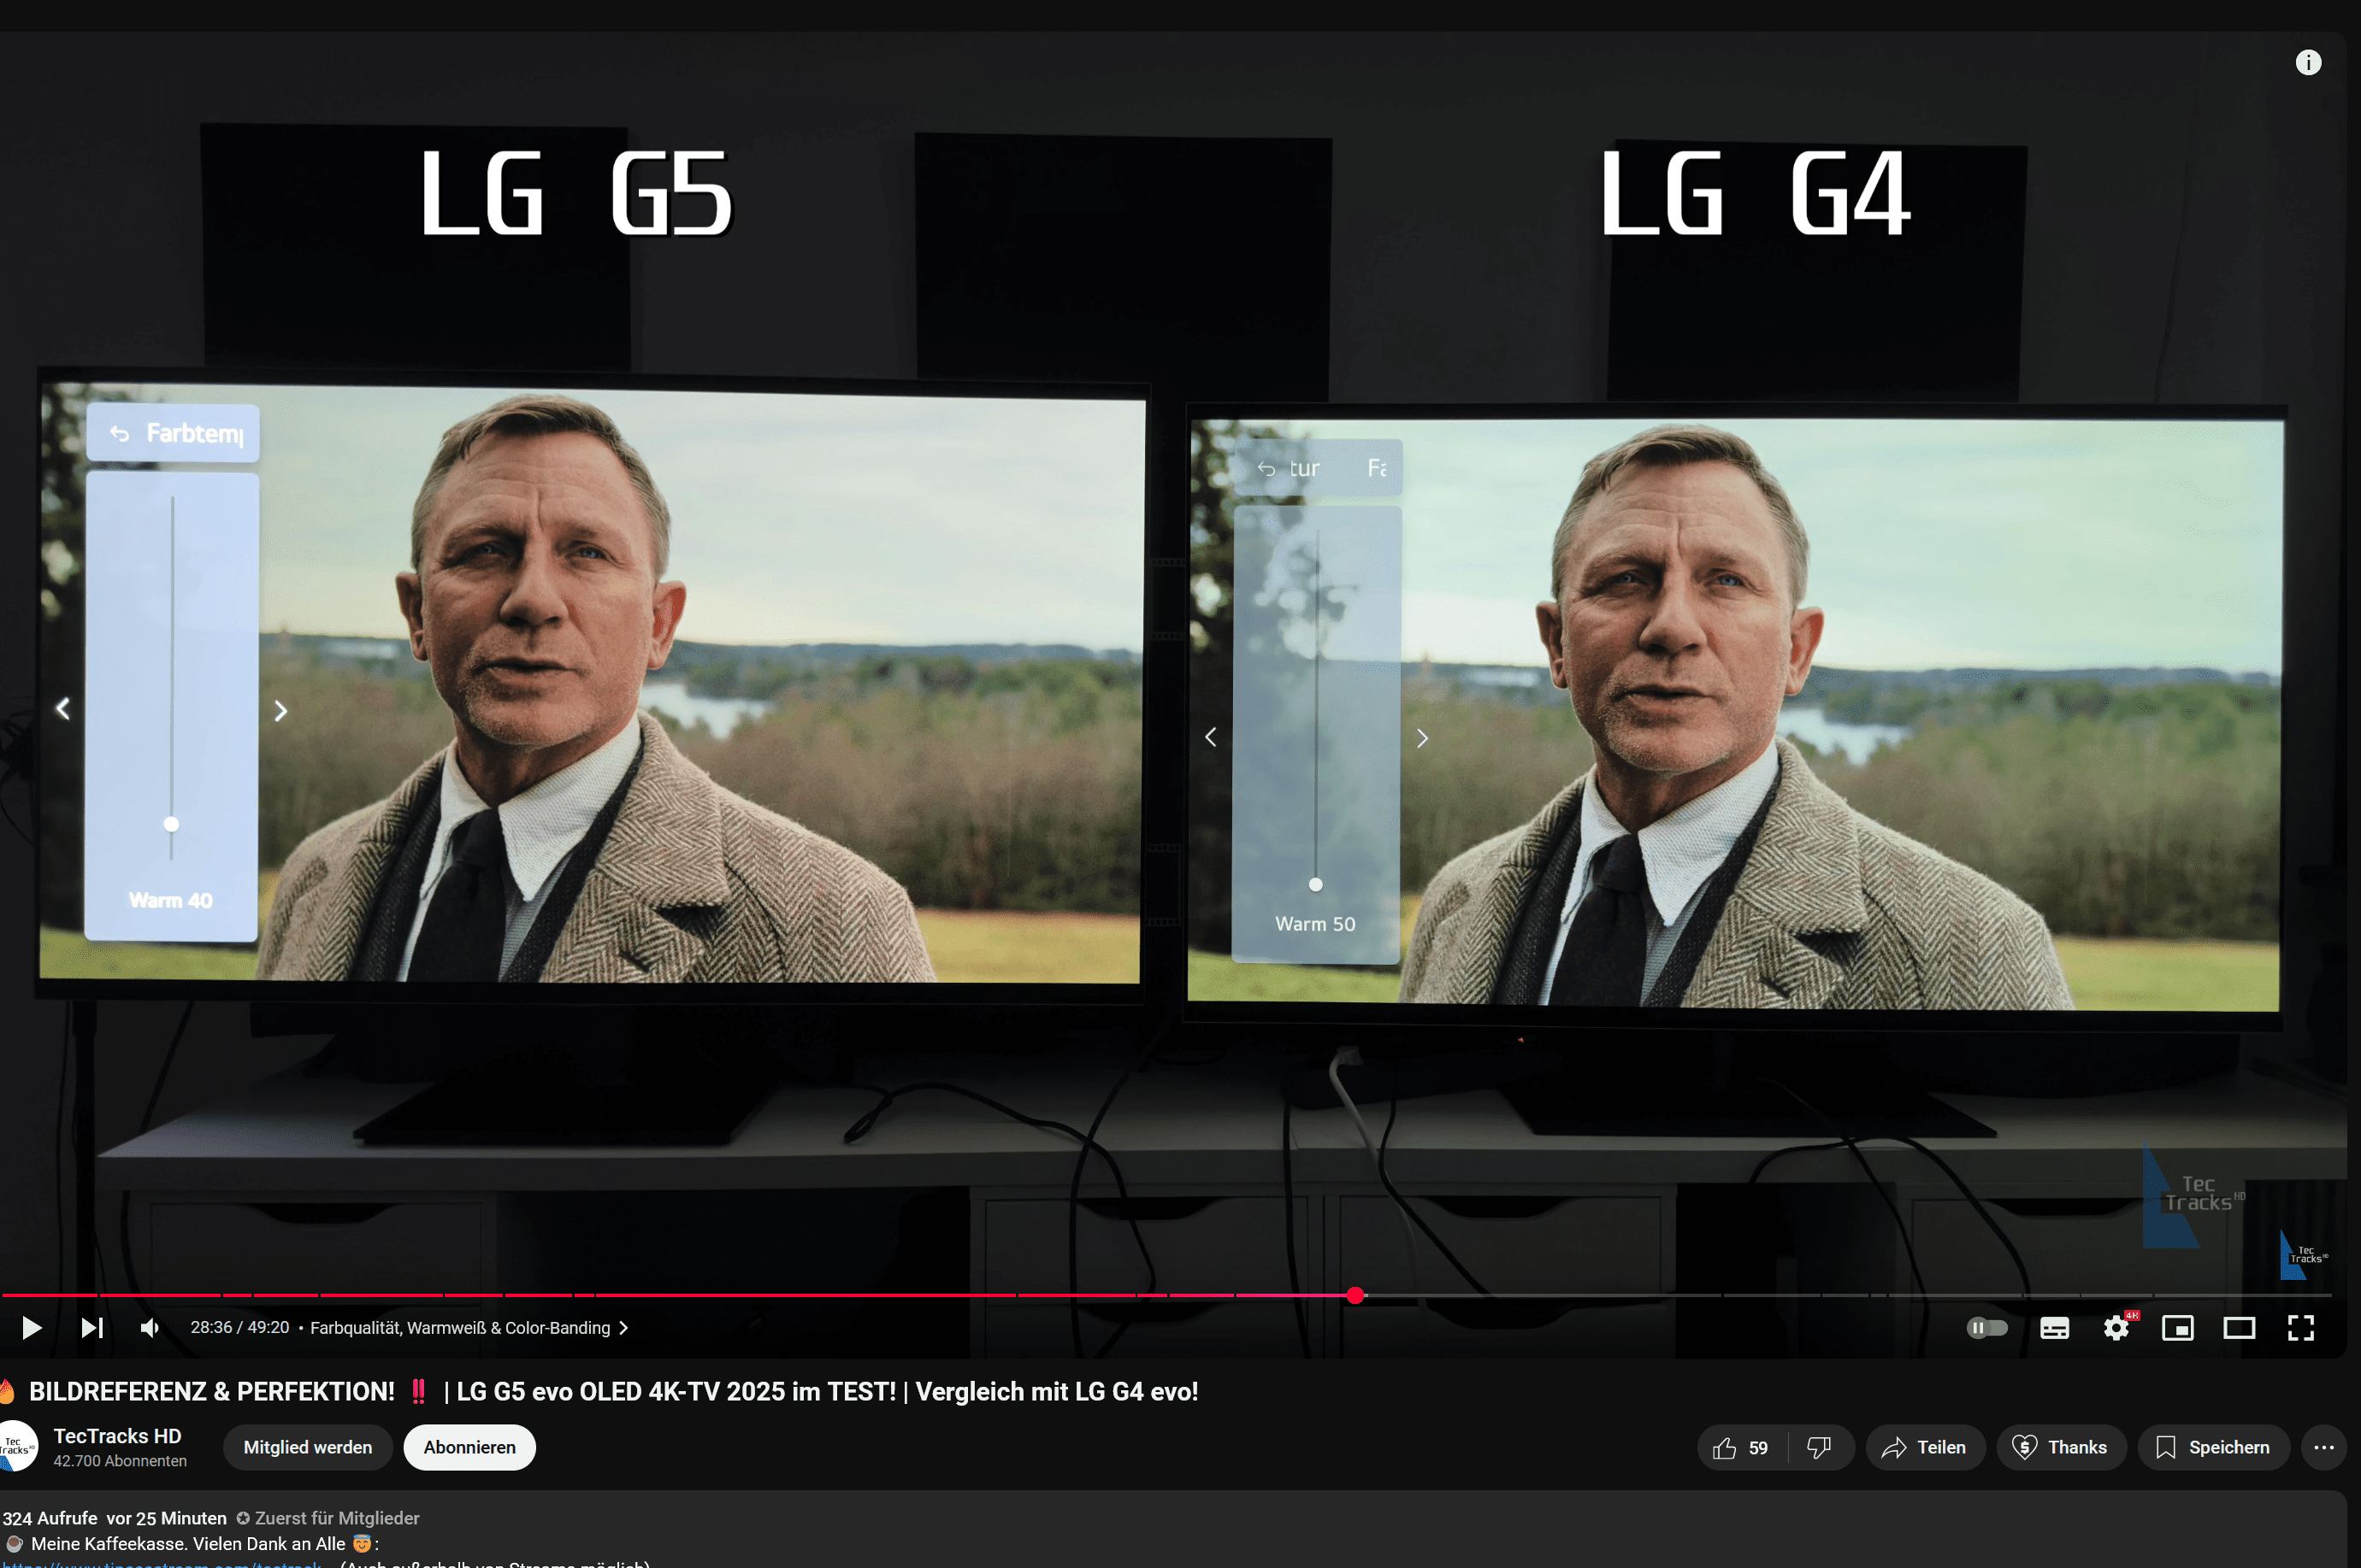Viewport: 2361px width, 1568px height.
Task: Enable theater mode
Action: 2239,1328
